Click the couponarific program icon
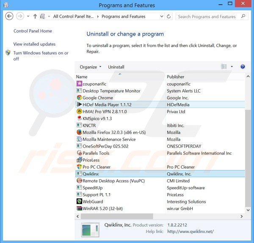Screen dimensions: 254x243 tap(79, 84)
